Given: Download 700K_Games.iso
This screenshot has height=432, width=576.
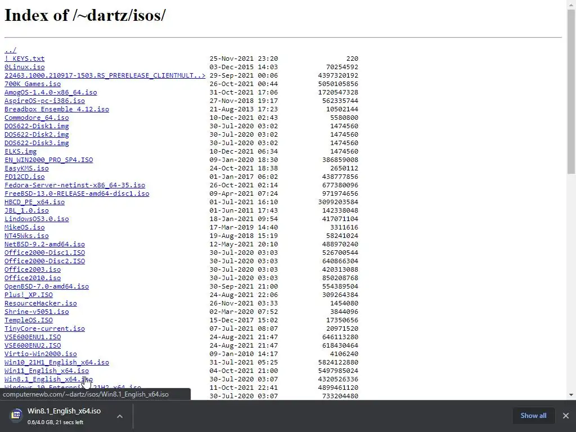Looking at the screenshot, I should tap(33, 84).
